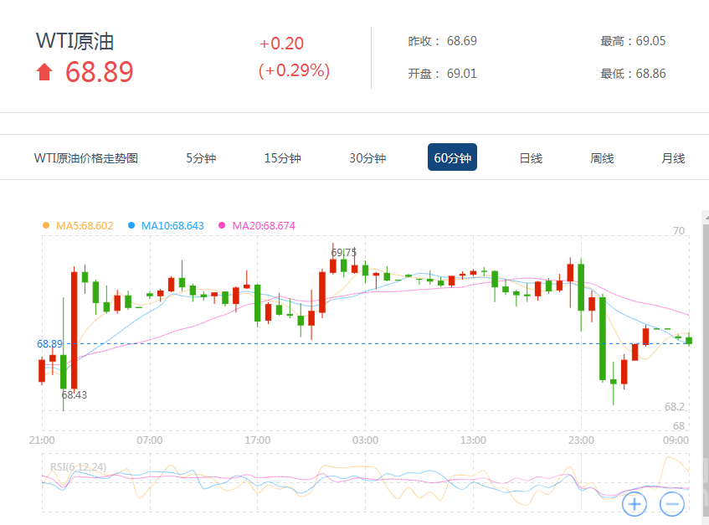
Task: Click the WTI原油价格走势图 label
Action: pos(86,158)
